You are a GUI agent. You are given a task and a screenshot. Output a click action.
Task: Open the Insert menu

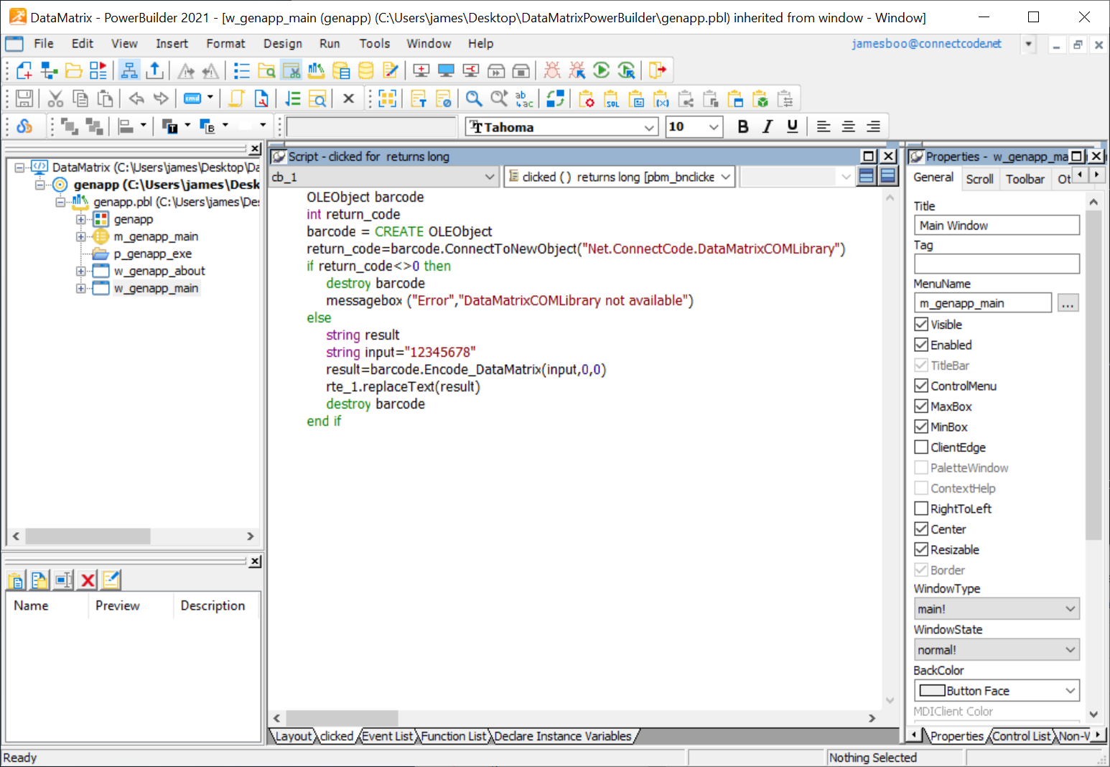[x=172, y=44]
